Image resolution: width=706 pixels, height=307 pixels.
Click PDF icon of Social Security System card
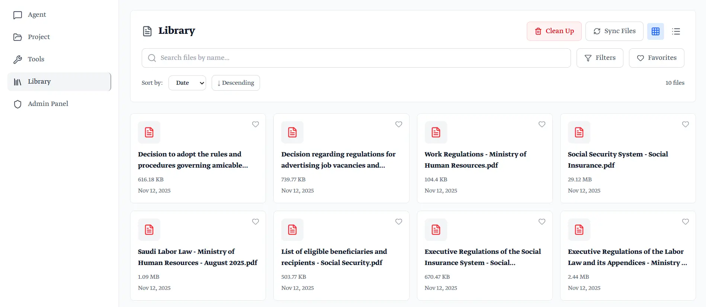point(579,132)
